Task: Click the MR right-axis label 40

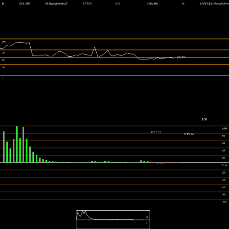Action: 224,151
